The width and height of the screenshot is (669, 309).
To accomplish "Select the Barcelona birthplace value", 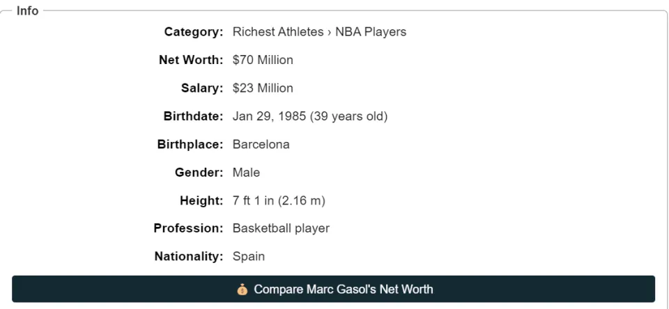I will (261, 145).
